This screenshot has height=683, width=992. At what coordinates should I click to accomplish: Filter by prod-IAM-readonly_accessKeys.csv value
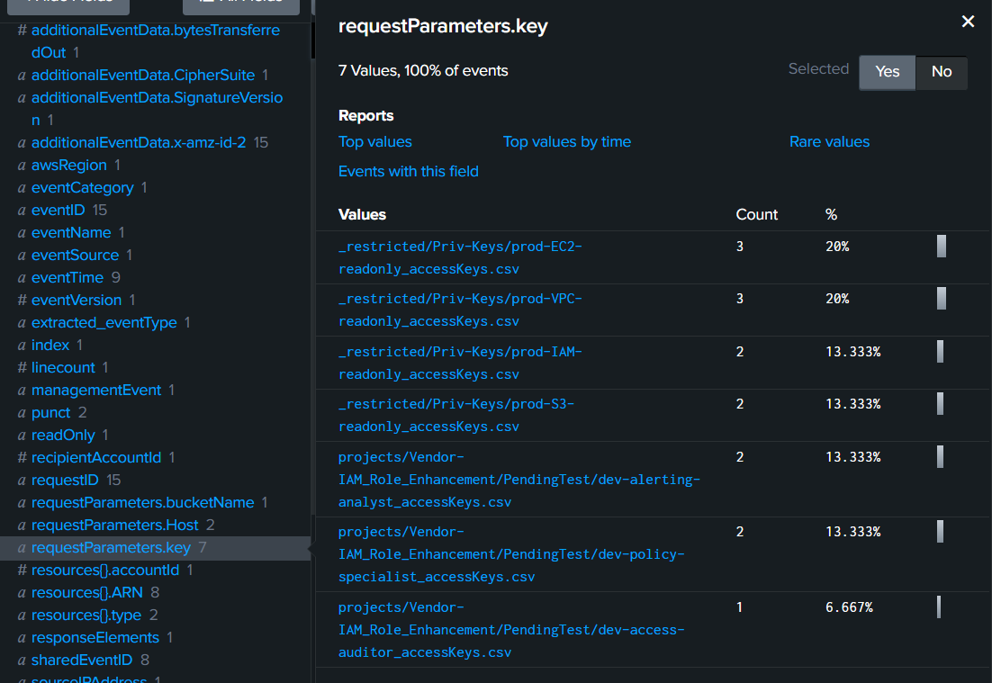click(460, 363)
